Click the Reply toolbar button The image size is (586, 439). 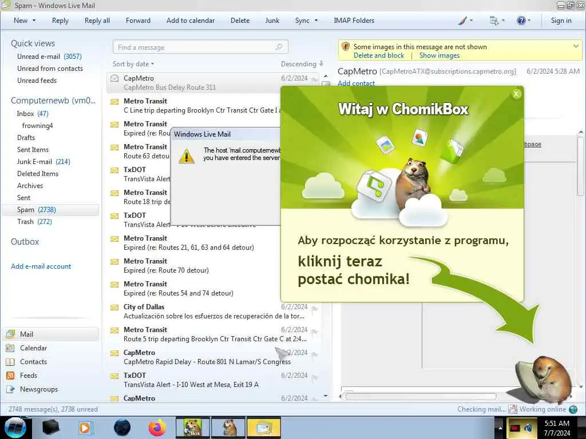pyautogui.click(x=60, y=21)
